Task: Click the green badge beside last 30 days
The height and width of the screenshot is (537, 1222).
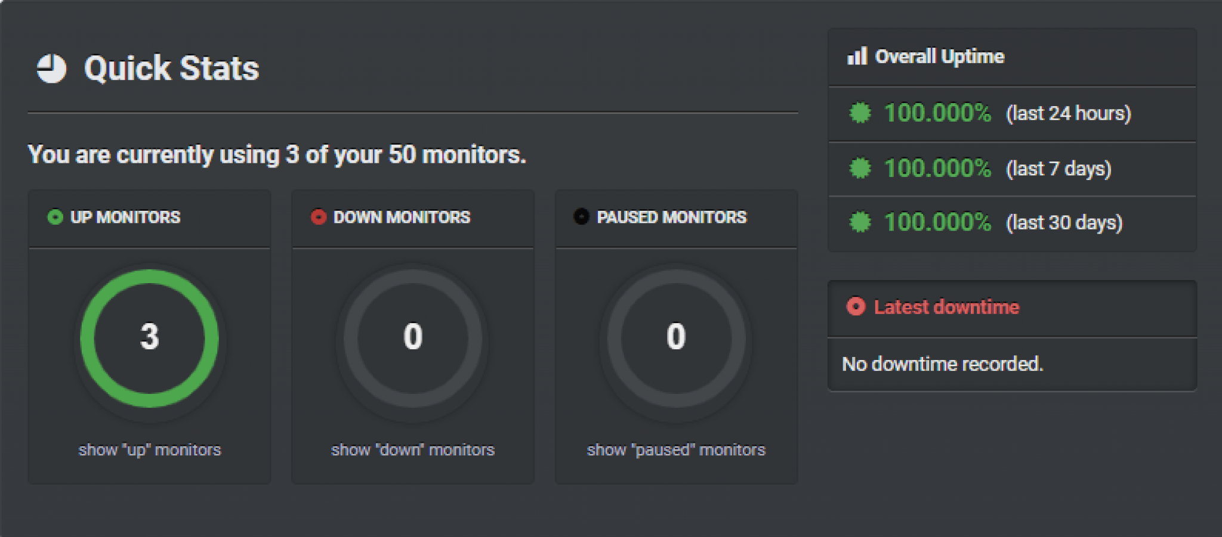Action: (860, 222)
